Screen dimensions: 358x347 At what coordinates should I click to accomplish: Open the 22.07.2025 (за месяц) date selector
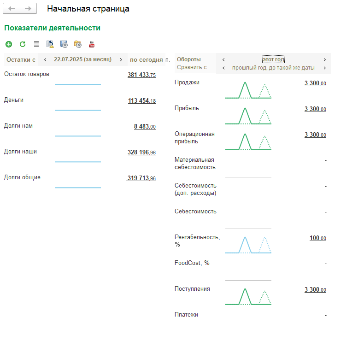click(82, 59)
